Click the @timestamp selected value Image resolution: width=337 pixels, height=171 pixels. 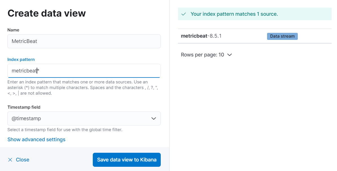(x=26, y=118)
